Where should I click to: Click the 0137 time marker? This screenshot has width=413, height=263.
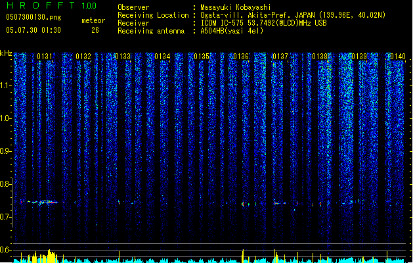[280, 57]
